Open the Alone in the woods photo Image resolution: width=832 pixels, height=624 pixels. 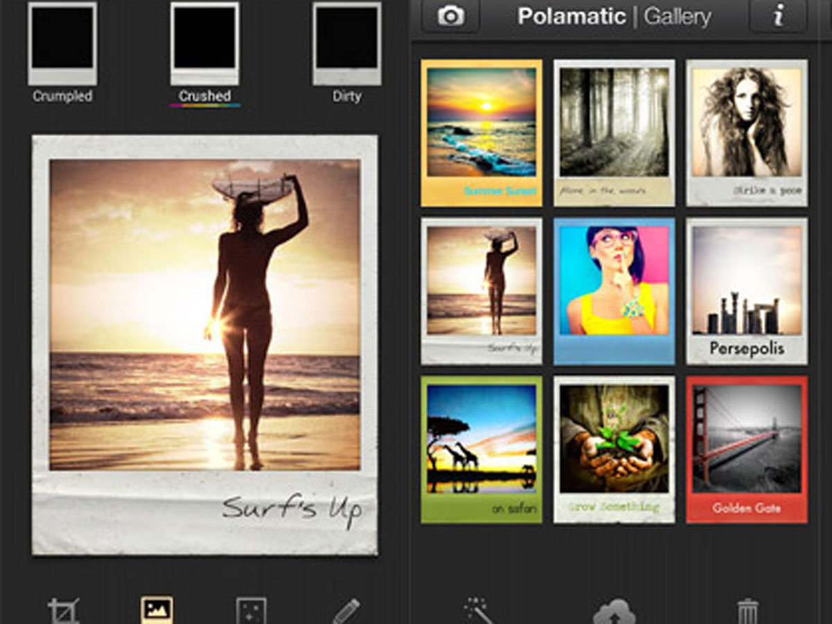pos(614,132)
